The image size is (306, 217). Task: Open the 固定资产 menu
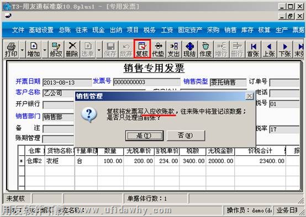point(190,30)
